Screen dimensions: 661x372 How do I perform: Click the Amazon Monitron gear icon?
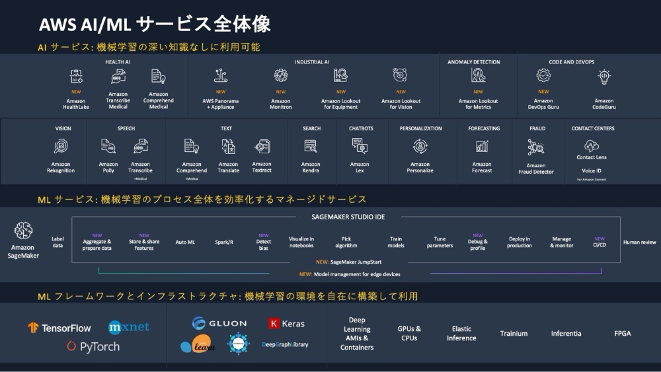click(x=281, y=75)
